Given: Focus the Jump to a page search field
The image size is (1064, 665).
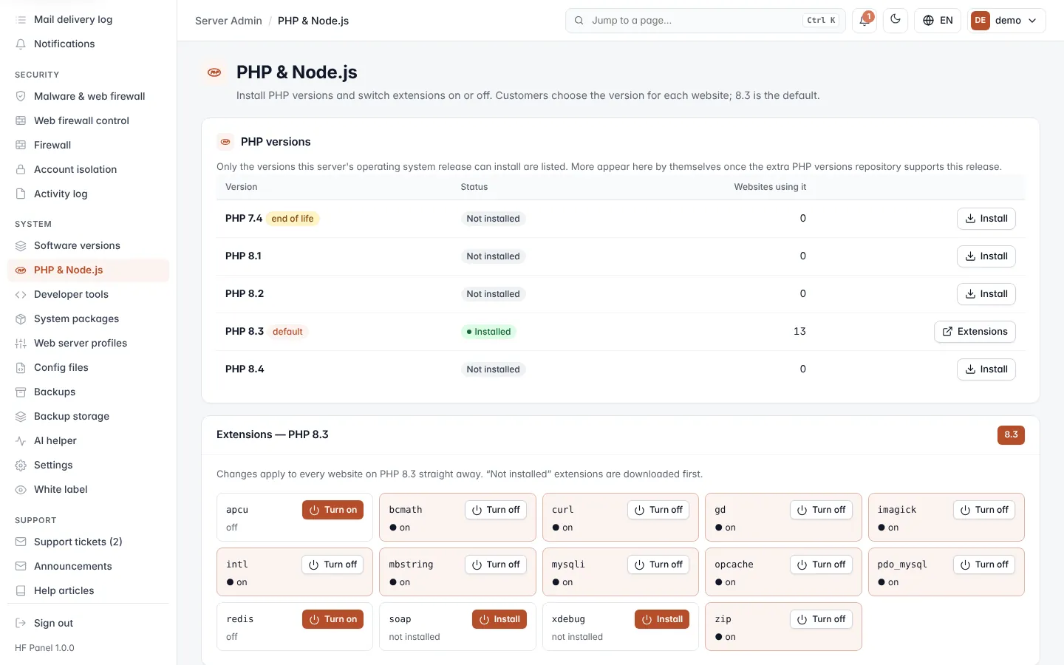Looking at the screenshot, I should click(x=706, y=21).
